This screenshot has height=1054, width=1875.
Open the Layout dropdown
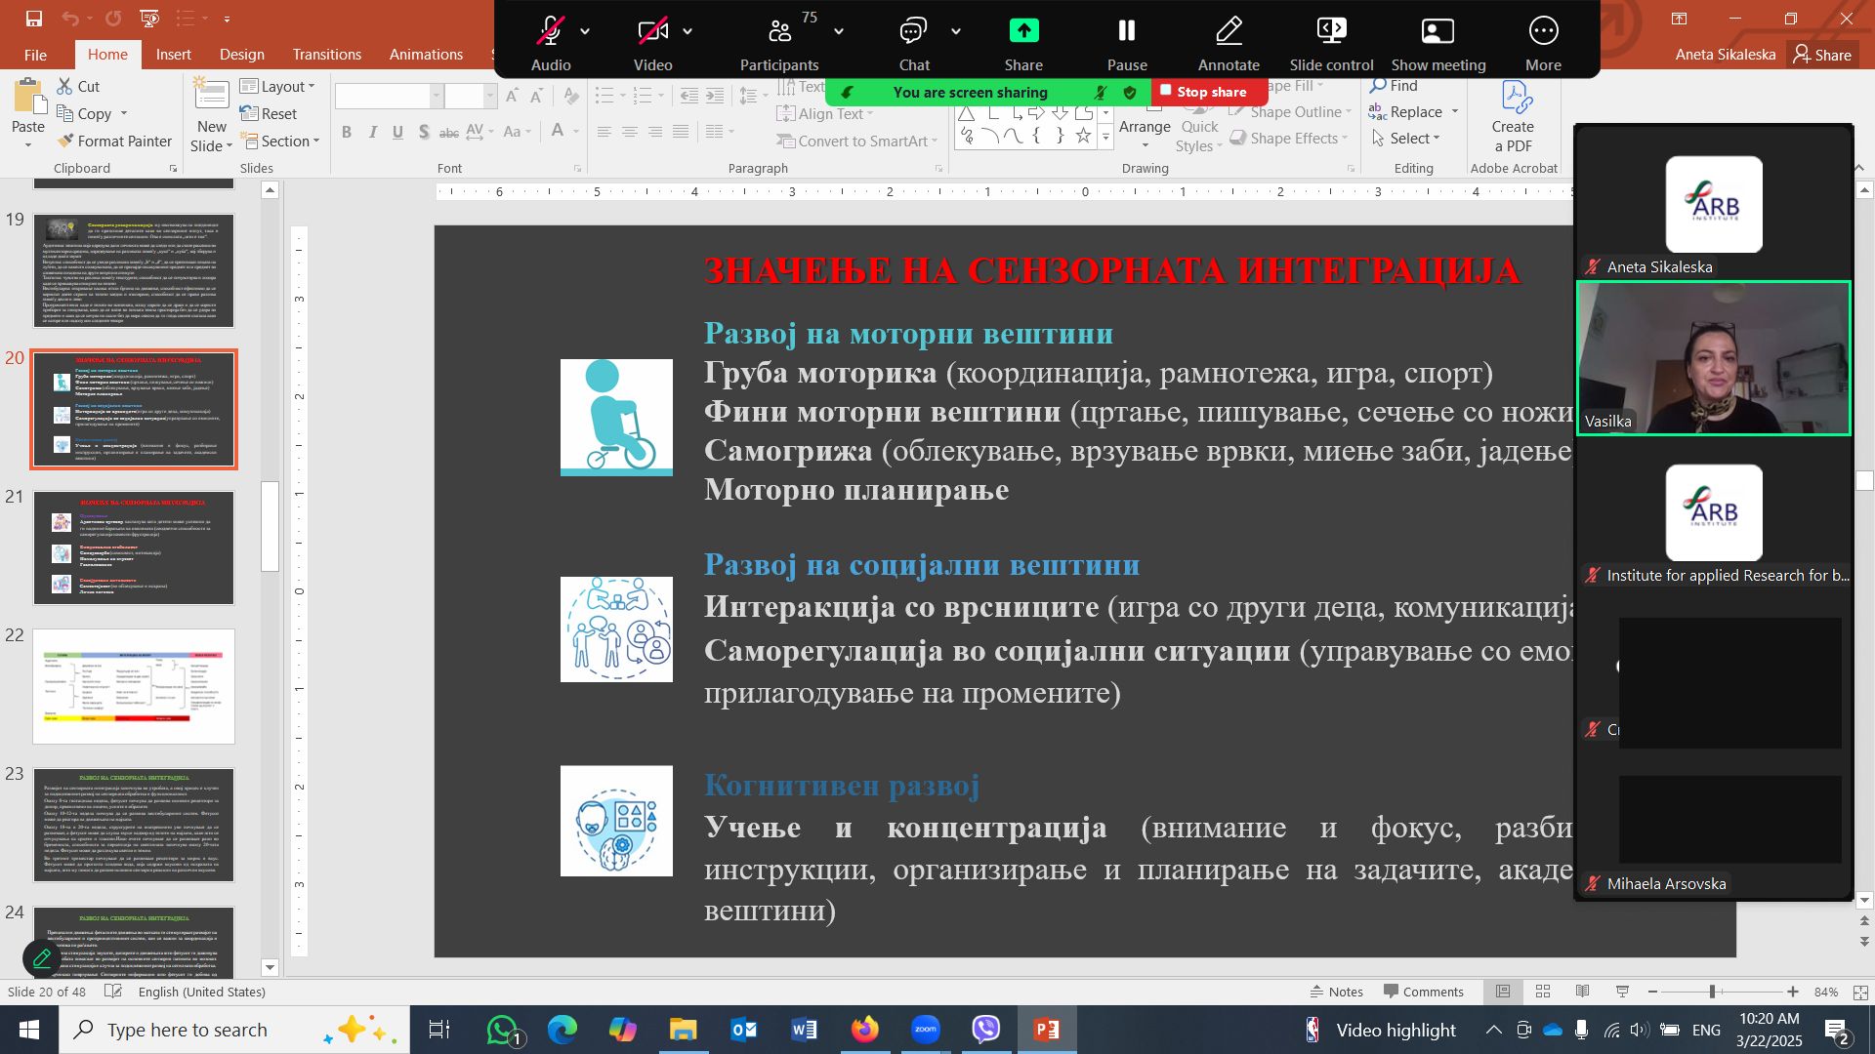pyautogui.click(x=277, y=86)
